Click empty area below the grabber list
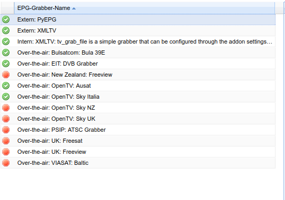 pyautogui.click(x=138, y=184)
